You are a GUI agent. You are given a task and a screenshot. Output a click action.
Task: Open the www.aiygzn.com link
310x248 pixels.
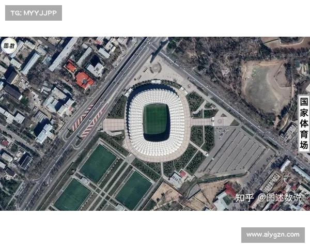[x=273, y=235]
